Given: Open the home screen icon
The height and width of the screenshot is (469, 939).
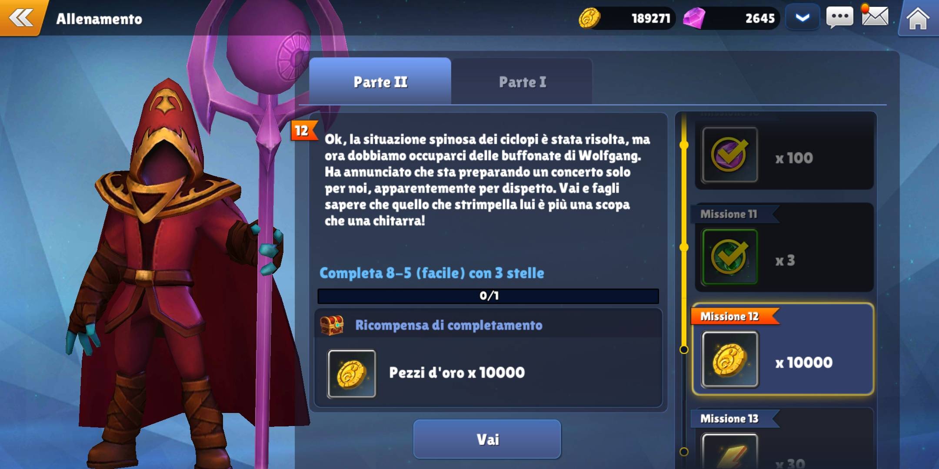Looking at the screenshot, I should [x=917, y=19].
